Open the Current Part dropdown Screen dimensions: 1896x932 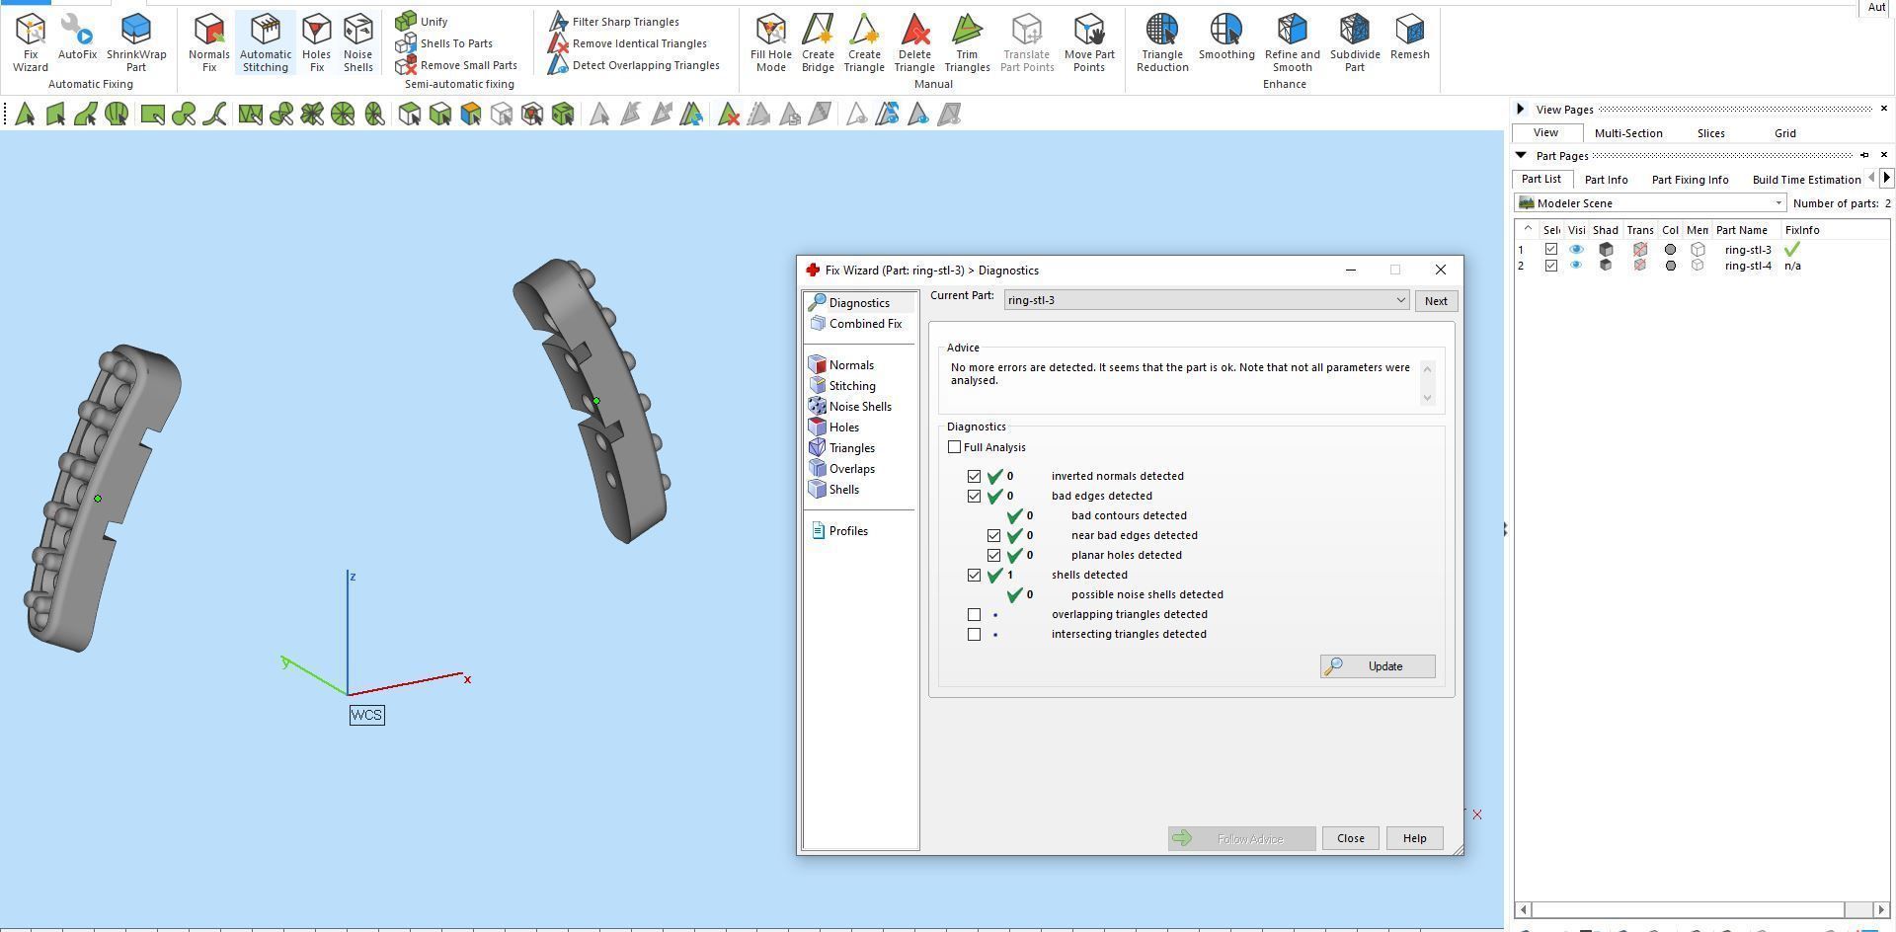pyautogui.click(x=1207, y=300)
